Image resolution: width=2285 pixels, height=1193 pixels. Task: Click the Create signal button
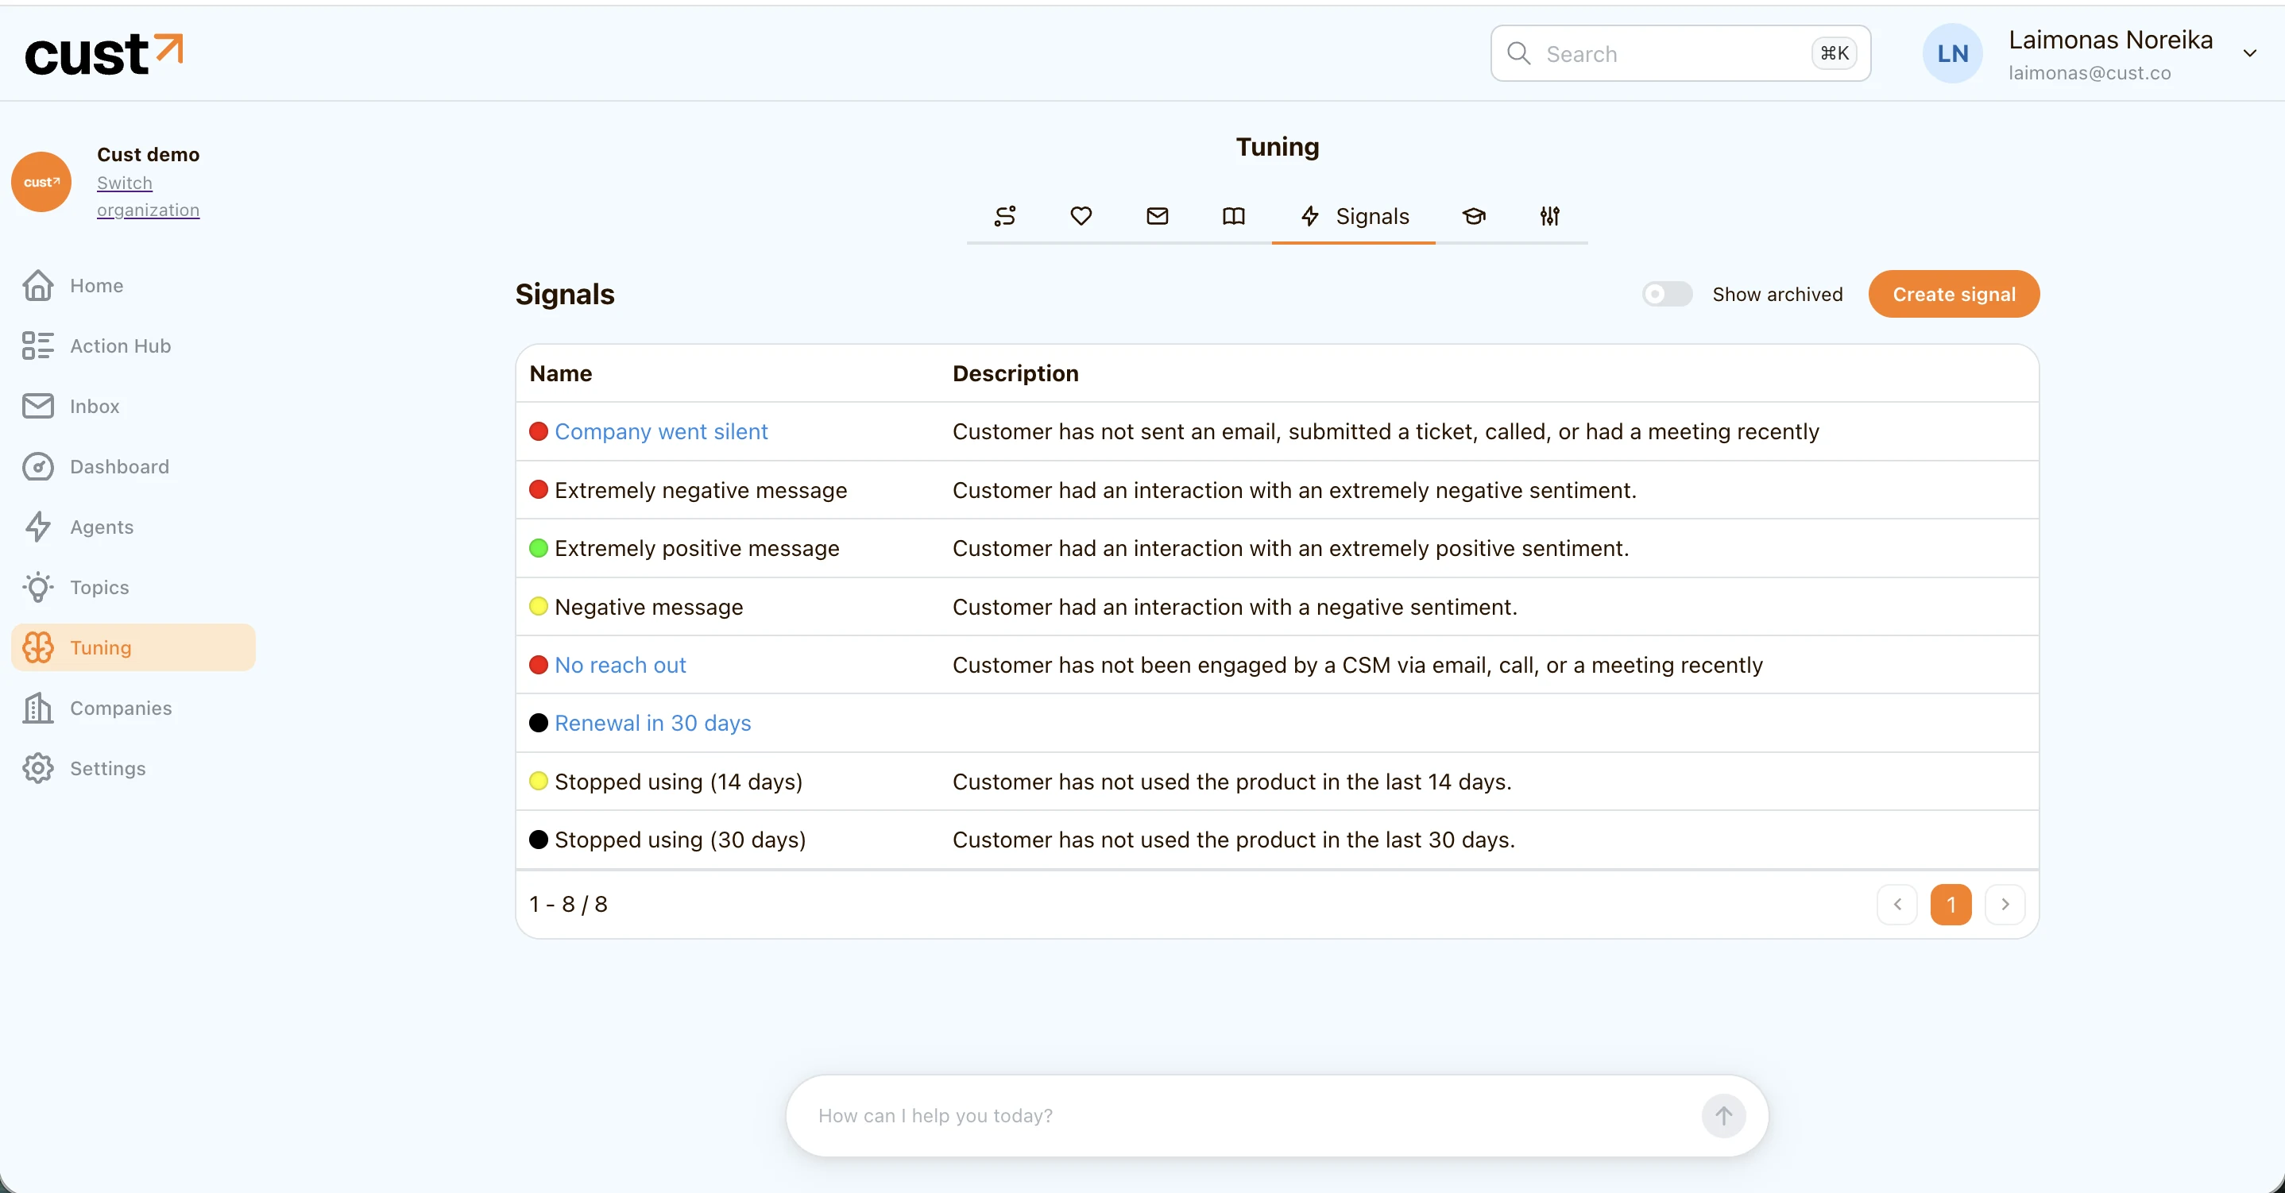coord(1954,294)
